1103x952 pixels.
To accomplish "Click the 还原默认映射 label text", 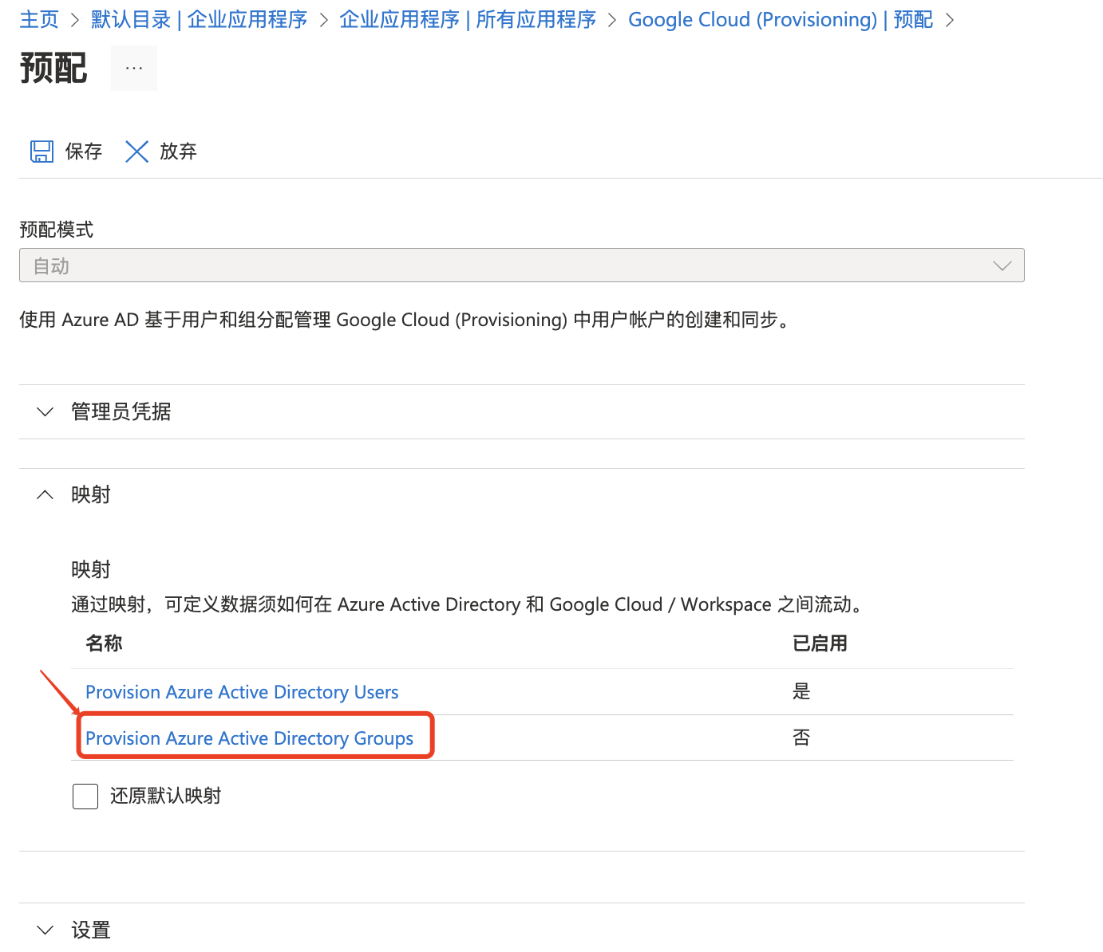I will tap(166, 796).
